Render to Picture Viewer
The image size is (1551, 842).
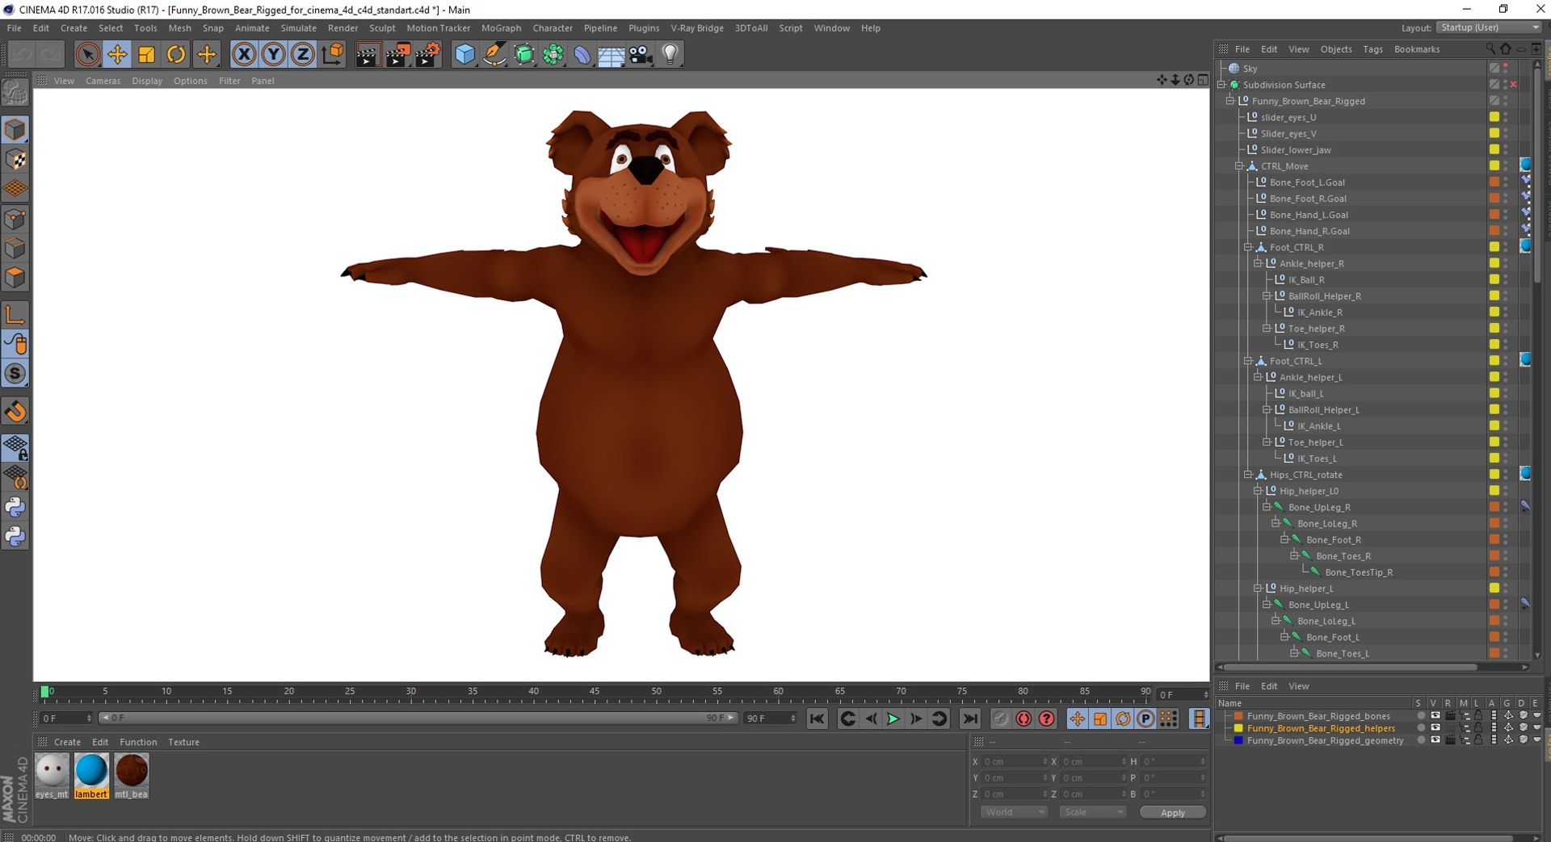397,55
